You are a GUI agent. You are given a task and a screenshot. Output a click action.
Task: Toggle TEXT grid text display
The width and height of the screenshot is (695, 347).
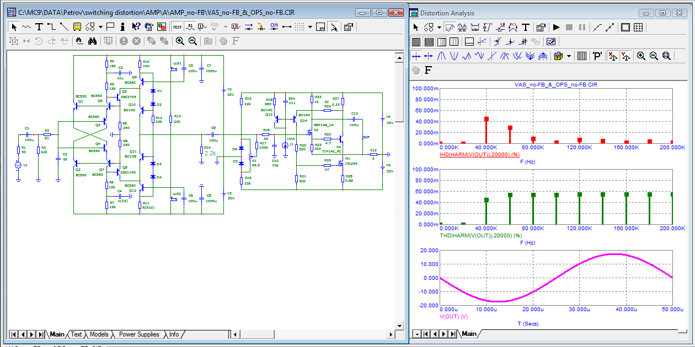point(177,26)
